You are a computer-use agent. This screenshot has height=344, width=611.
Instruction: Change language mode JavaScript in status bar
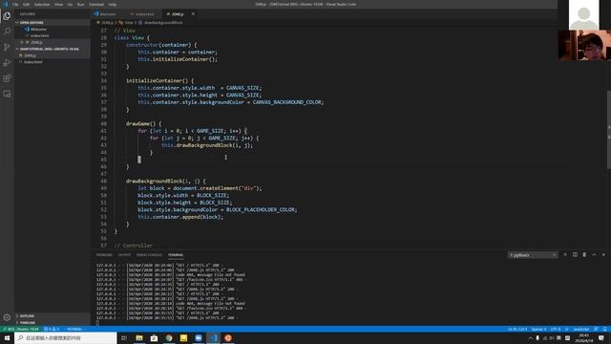(581, 329)
